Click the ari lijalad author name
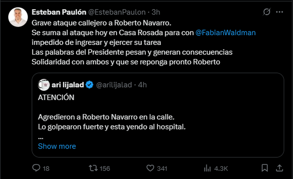 point(67,85)
